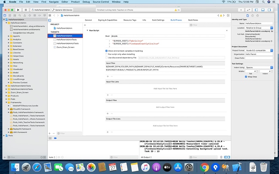
Task: Edit the Shell path field
Action: point(168,36)
